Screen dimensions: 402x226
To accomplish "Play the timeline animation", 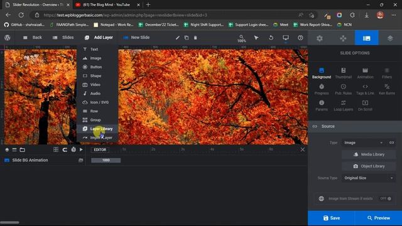I will click(81, 149).
